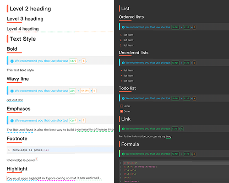This screenshot has width=229, height=183.
Task: Click the footnote marker after "Knowledge is power"
Action: (x=37, y=159)
